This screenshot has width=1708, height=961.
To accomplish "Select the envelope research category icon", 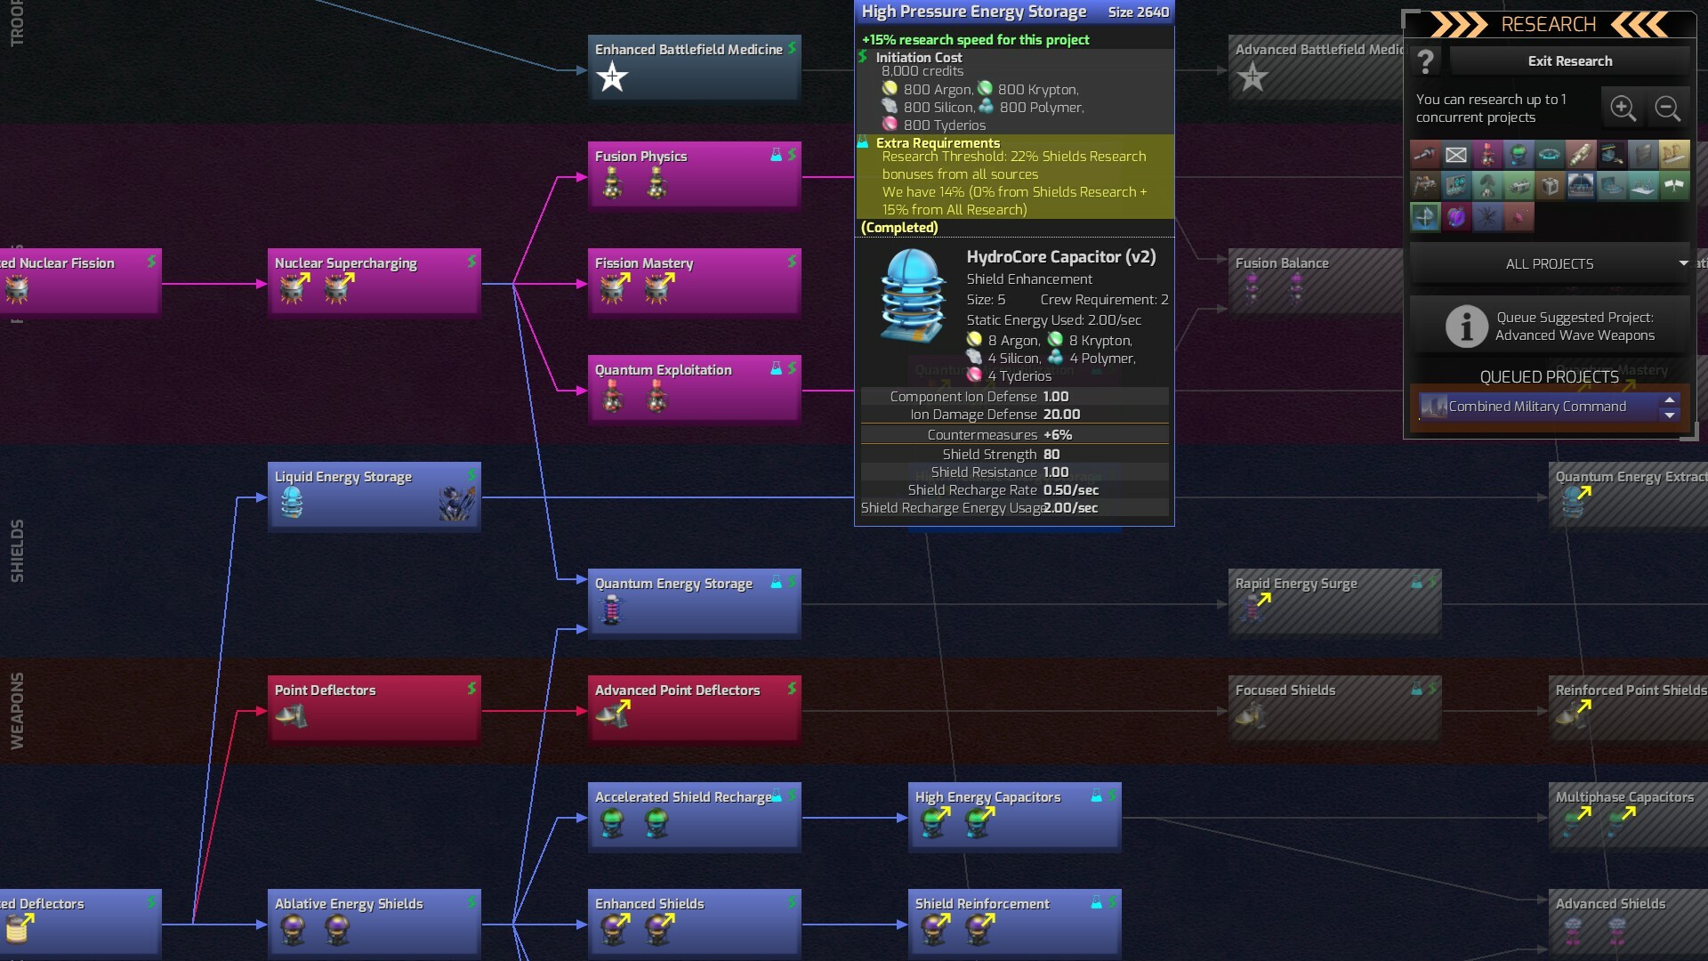I will (x=1456, y=155).
